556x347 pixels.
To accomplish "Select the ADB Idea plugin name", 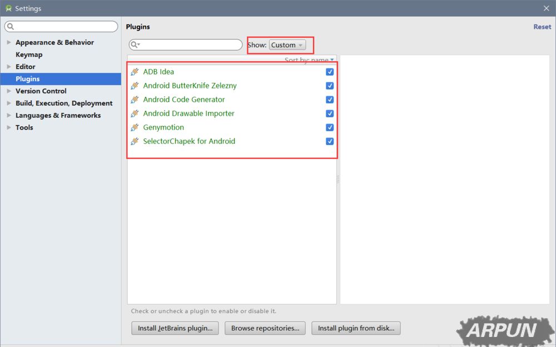I will [x=158, y=72].
